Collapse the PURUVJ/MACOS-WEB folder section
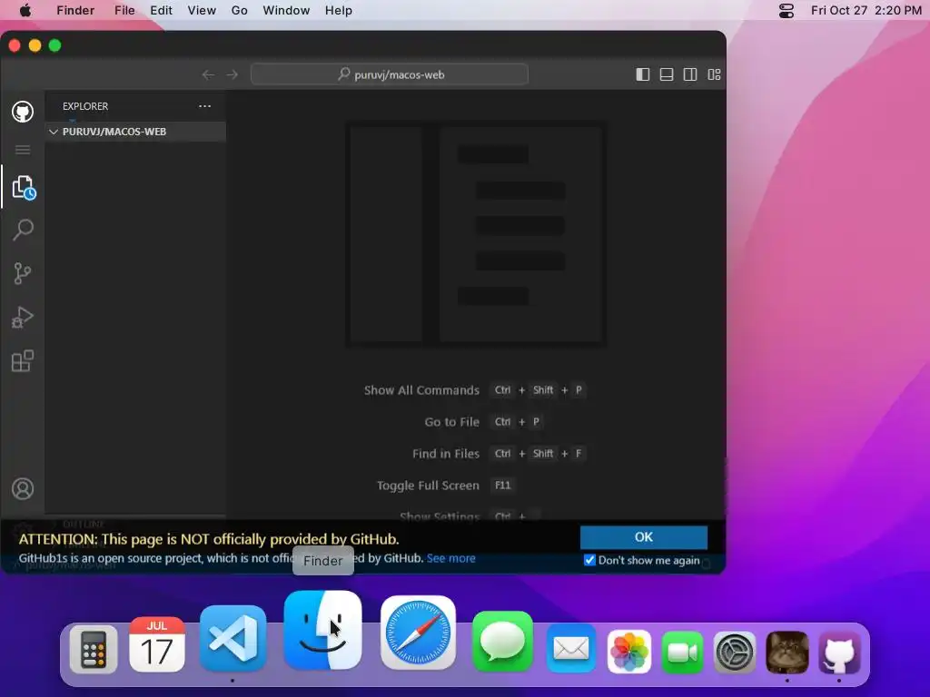 click(x=136, y=132)
